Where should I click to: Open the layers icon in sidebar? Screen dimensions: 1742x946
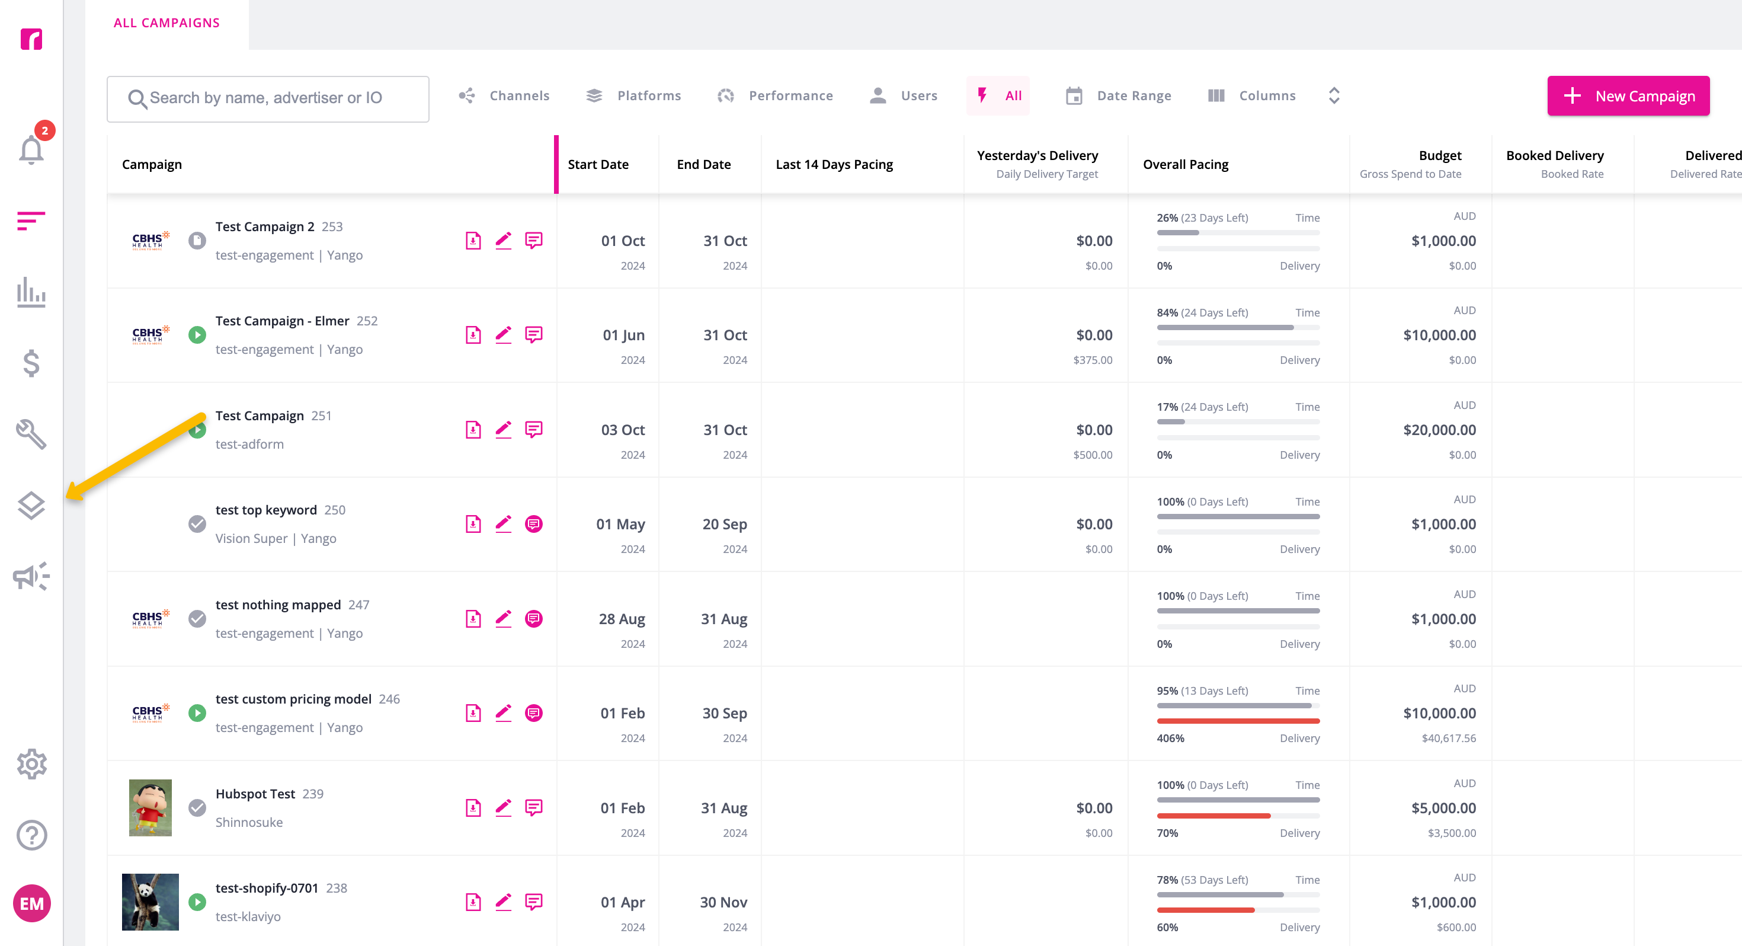pos(31,505)
